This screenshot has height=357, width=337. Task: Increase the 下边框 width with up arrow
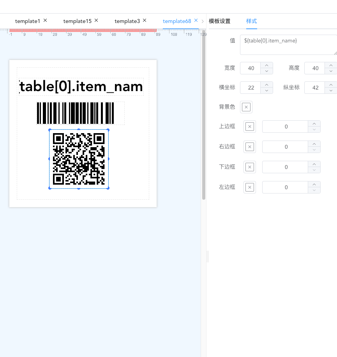click(314, 164)
